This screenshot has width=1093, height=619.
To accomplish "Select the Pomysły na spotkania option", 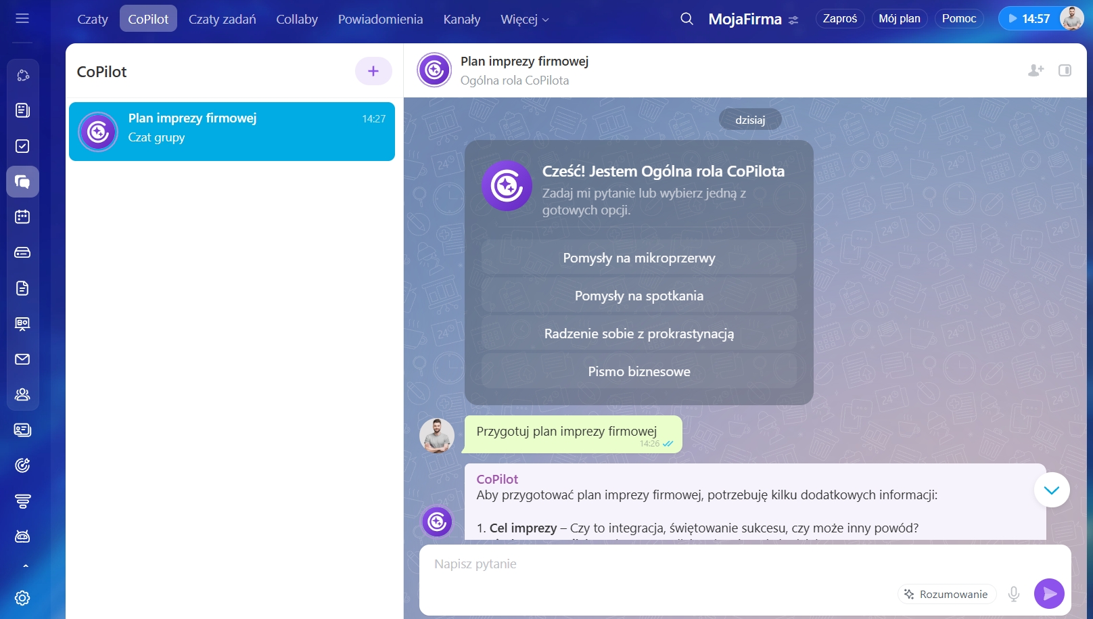I will pos(638,296).
